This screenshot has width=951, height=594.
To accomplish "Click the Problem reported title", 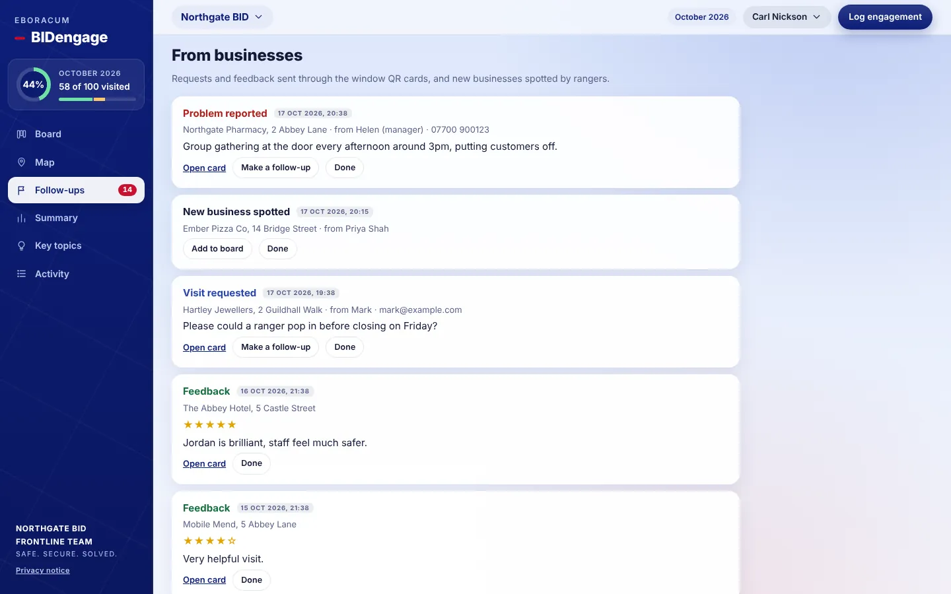I will tap(225, 114).
